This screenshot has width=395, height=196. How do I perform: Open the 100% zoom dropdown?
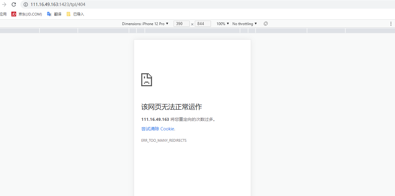coord(223,24)
